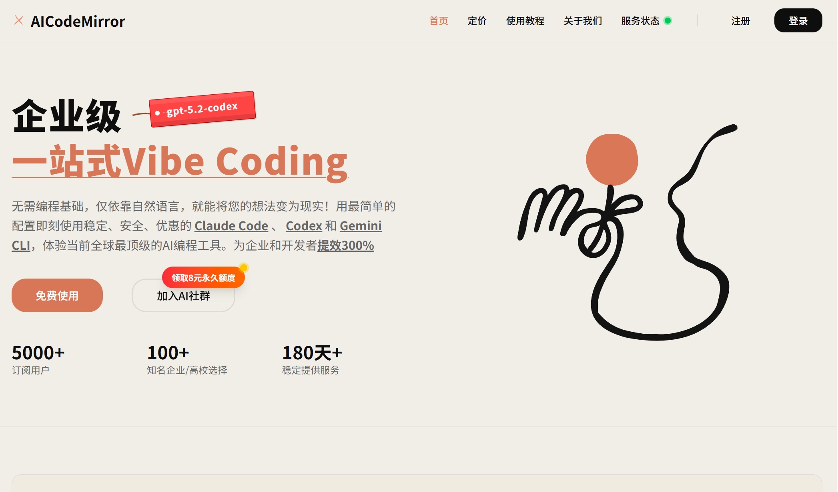
Task: Click the 提效300% underlined link
Action: coord(345,245)
